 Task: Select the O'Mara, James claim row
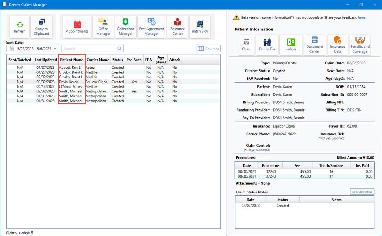[113, 86]
